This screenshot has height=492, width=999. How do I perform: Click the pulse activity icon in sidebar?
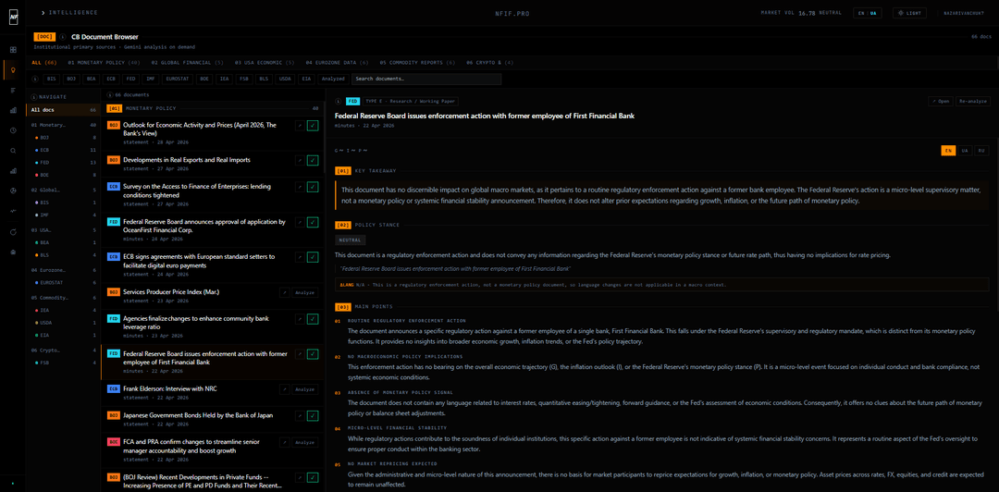pos(13,211)
